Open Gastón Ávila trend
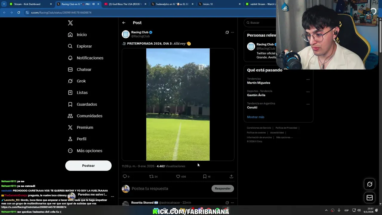 pos(256,95)
